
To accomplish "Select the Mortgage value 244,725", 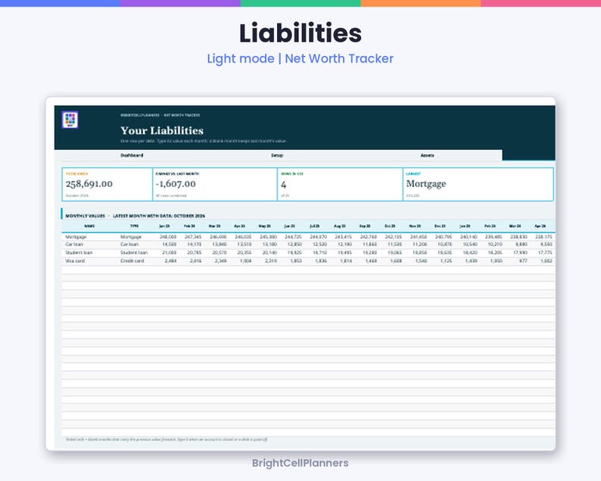I will point(294,237).
